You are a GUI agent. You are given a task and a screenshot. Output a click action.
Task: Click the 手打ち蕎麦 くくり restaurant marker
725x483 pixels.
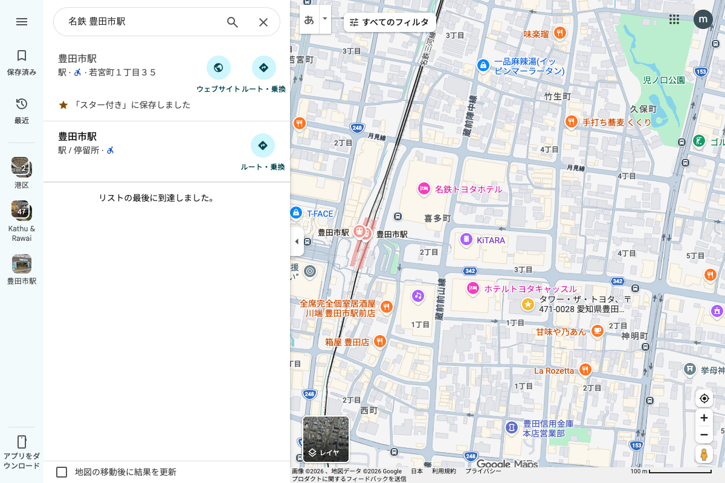coord(572,122)
